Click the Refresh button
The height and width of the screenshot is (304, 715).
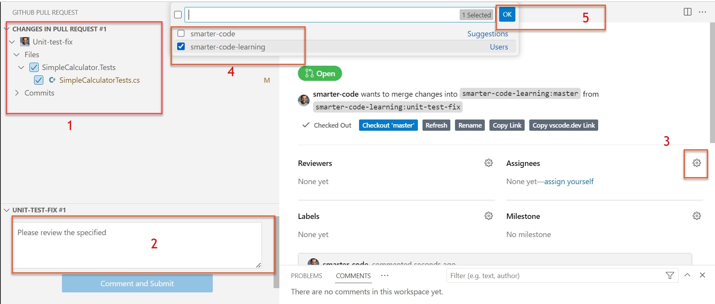tap(436, 125)
